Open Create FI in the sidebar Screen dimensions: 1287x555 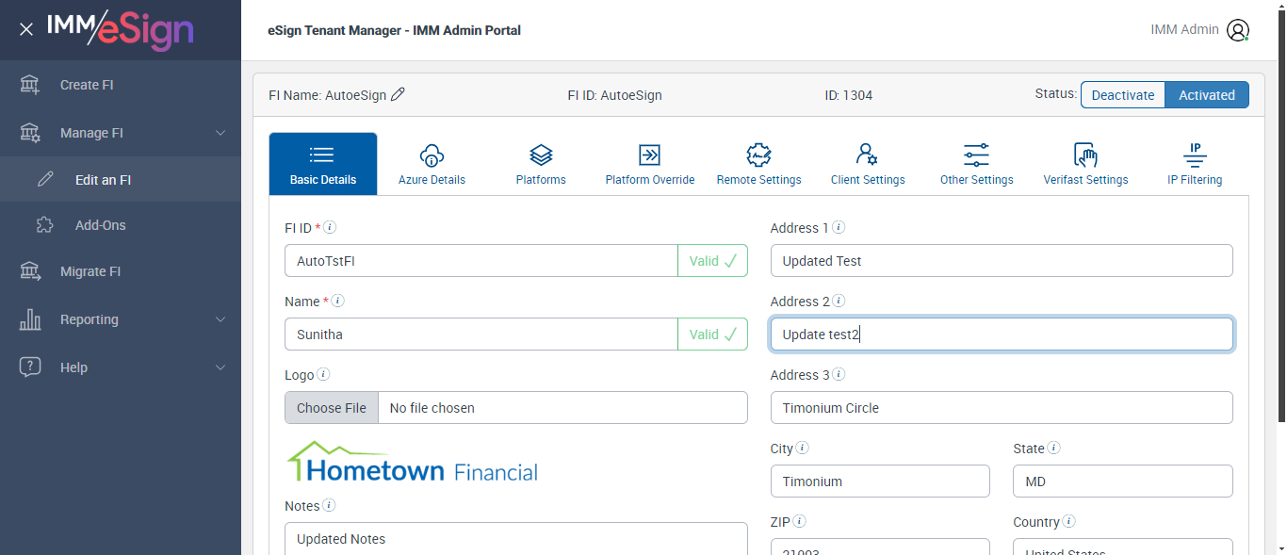[x=121, y=85]
